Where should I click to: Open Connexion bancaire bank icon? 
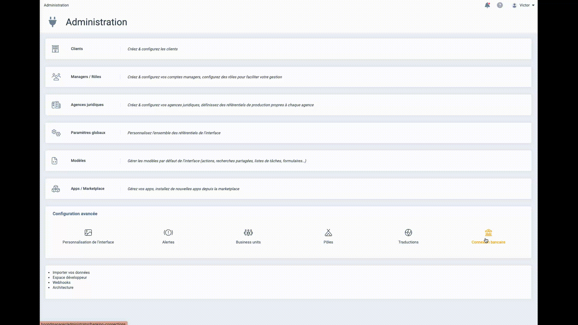(x=488, y=232)
